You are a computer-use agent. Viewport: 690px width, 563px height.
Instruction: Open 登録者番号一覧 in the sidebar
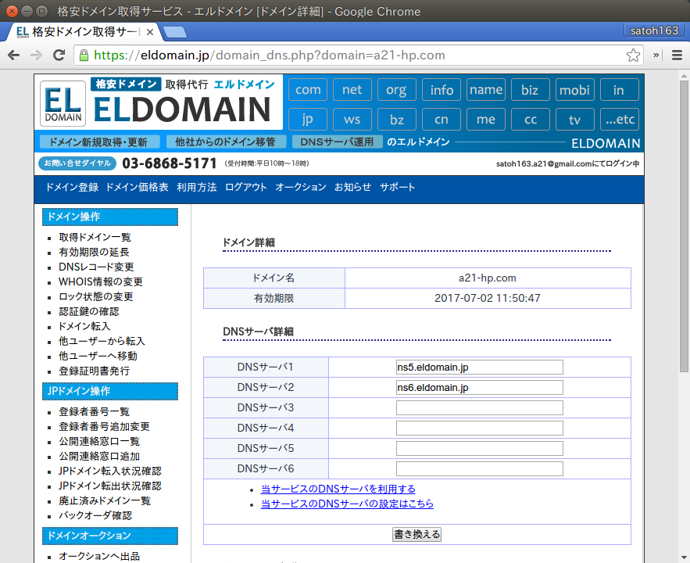pos(95,411)
